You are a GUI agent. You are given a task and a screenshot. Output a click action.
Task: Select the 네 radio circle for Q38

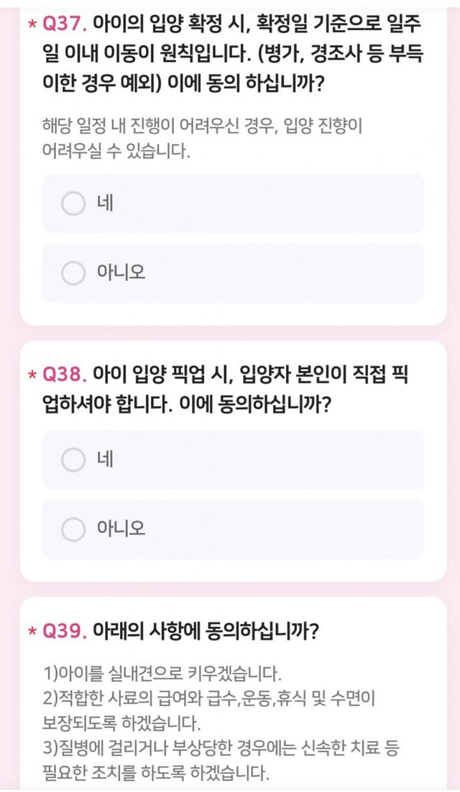[x=73, y=460]
